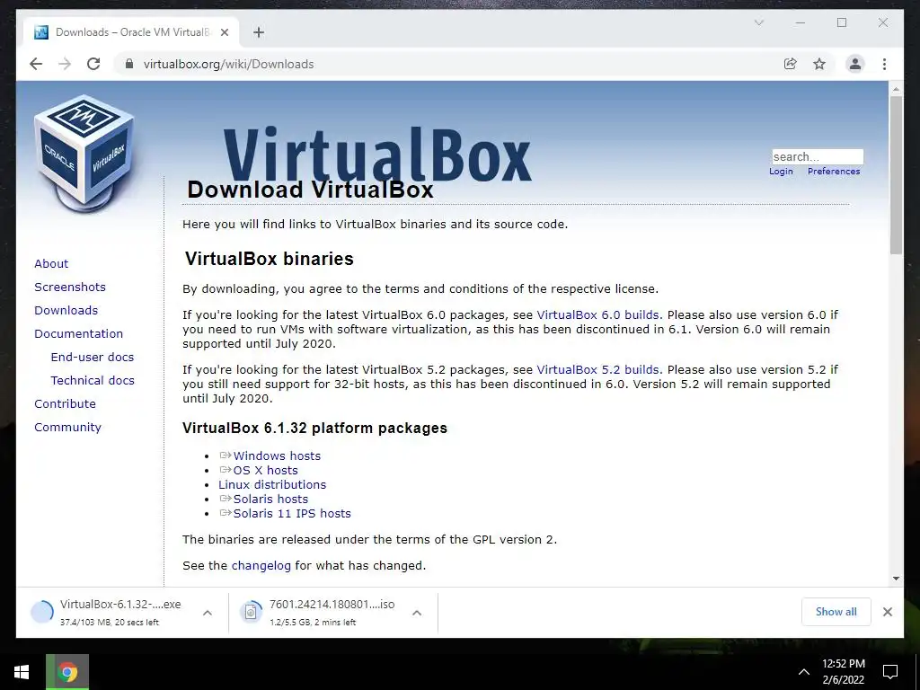Screen dimensions: 920x690
Task: Click the Download VirtualBox heading
Action: click(x=310, y=190)
